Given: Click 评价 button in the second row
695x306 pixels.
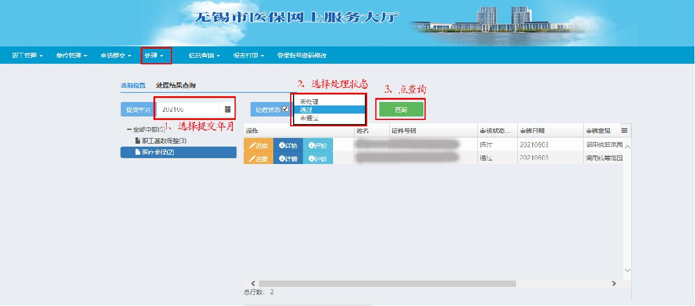Looking at the screenshot, I should [x=317, y=159].
